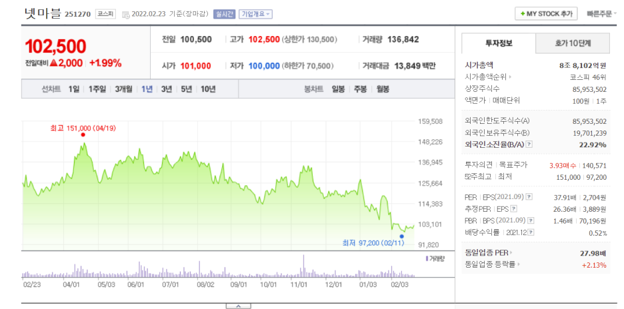Open help icon next to PBR BPS(2021.09)
The width and height of the screenshot is (624, 309).
click(531, 220)
